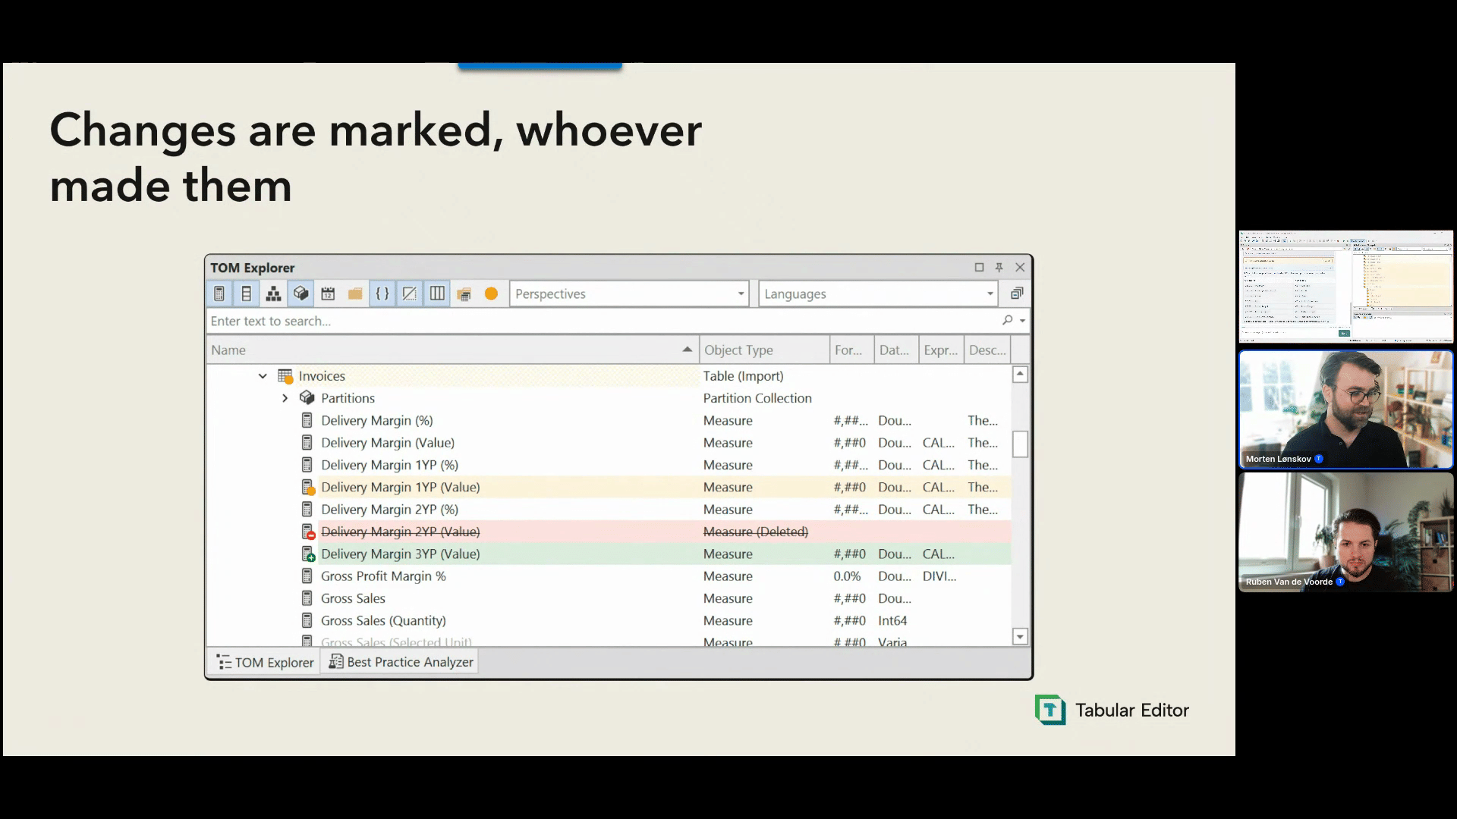
Task: Click the Gross Sales (Quantity) measure icon
Action: [x=307, y=620]
